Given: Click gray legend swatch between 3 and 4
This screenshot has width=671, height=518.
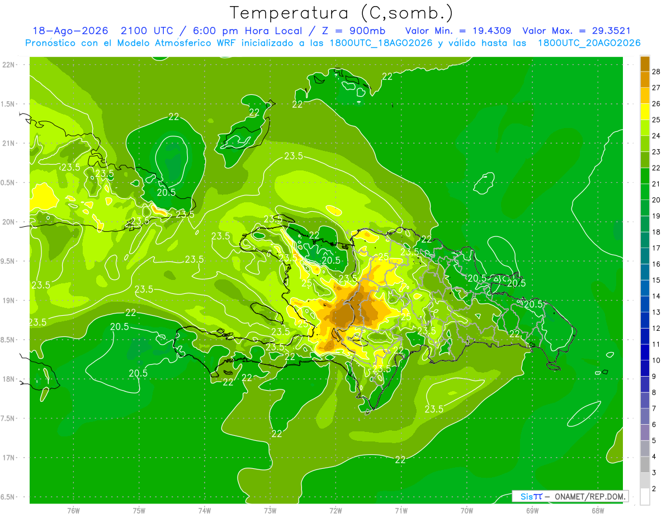Looking at the screenshot, I should (x=645, y=465).
